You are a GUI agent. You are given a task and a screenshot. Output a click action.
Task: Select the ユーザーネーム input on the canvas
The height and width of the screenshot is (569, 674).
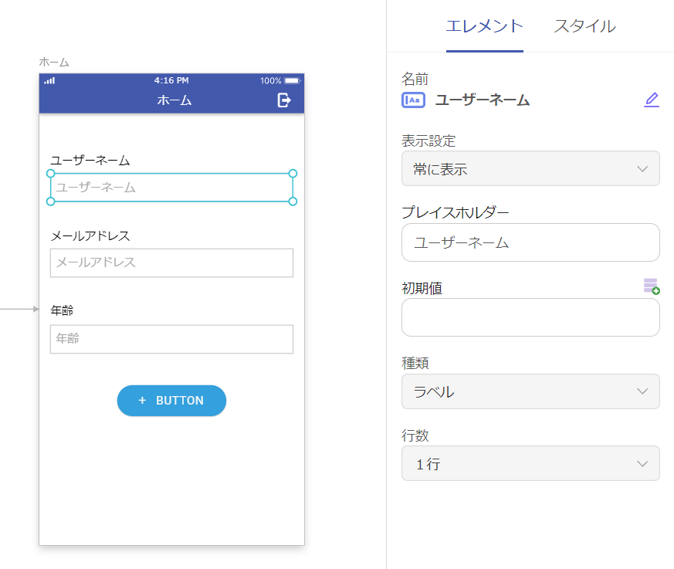click(171, 188)
